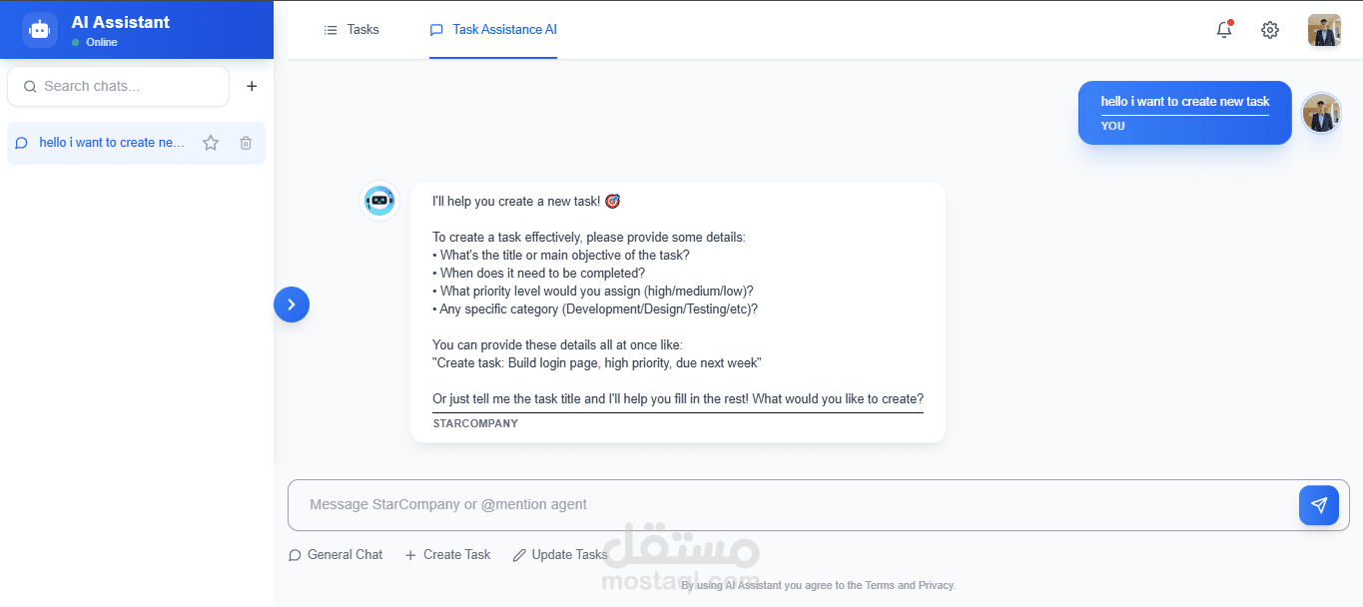Open settings via the gear icon

pos(1270,30)
